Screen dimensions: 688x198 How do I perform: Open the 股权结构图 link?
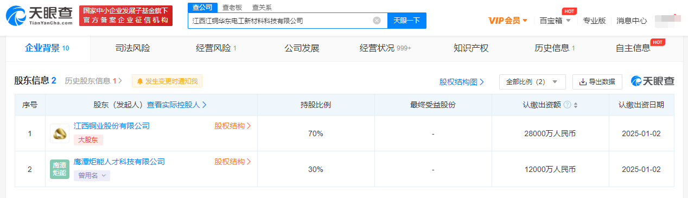(x=462, y=82)
